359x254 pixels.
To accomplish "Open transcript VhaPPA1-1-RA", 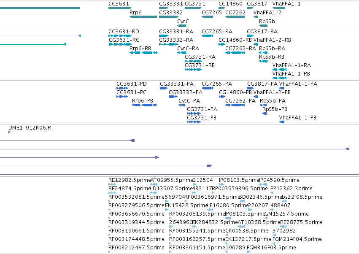I will coord(292,65).
